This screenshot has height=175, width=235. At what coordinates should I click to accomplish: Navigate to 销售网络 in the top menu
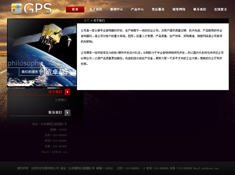coord(179,9)
